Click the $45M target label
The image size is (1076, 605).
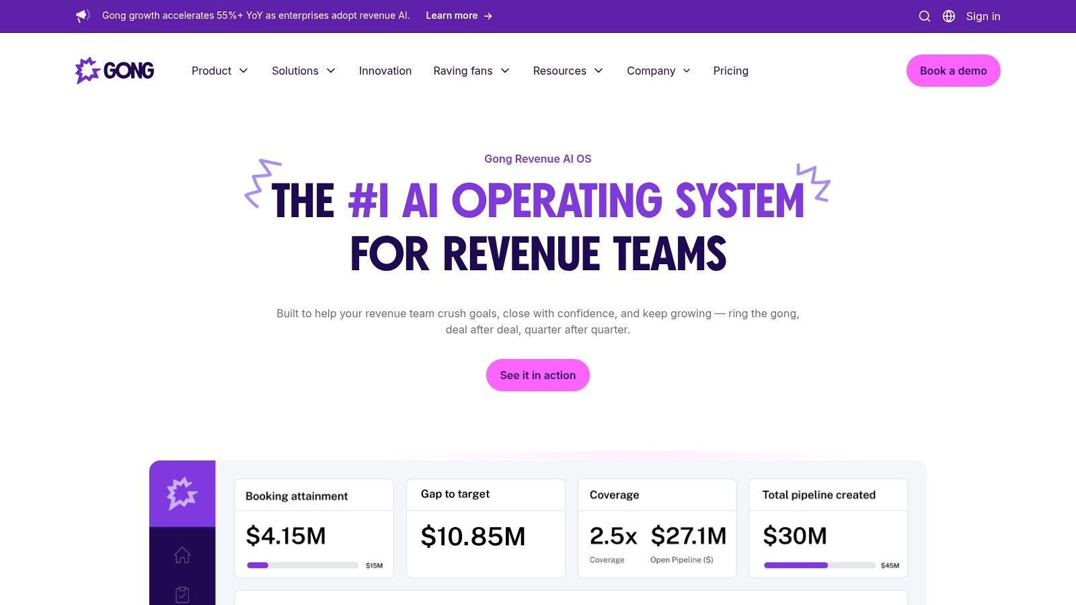[890, 565]
